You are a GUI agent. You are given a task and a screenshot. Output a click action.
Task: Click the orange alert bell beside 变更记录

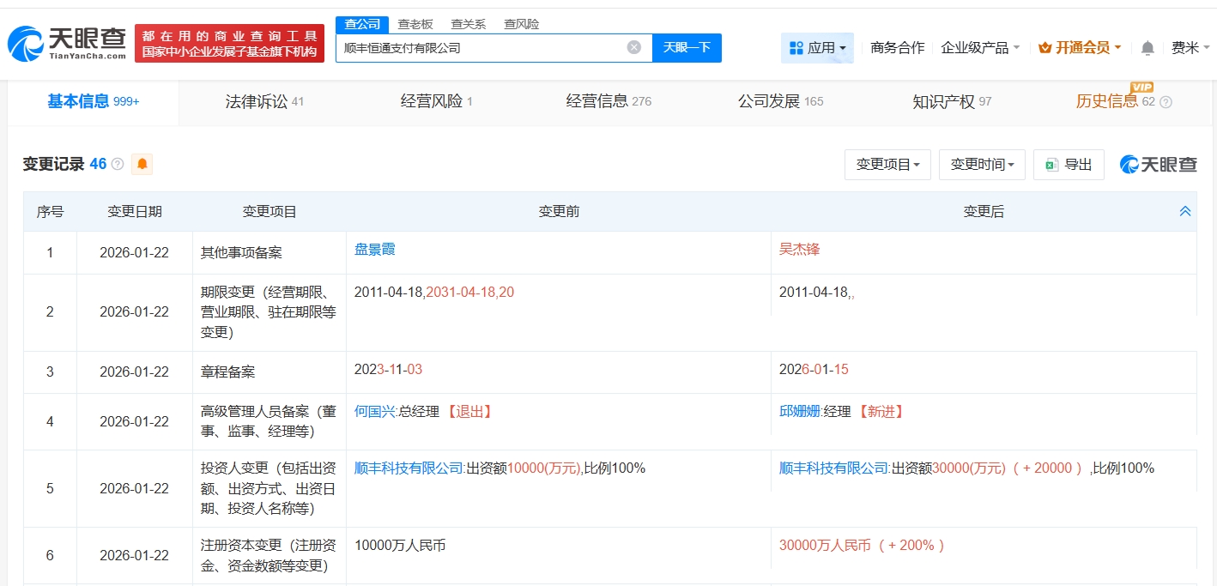coord(142,164)
